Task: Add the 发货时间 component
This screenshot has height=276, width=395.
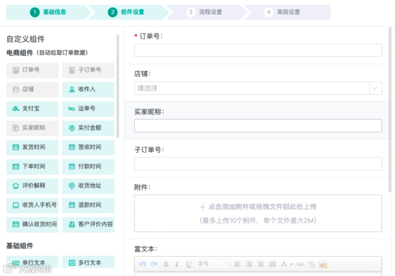Action: [32, 147]
